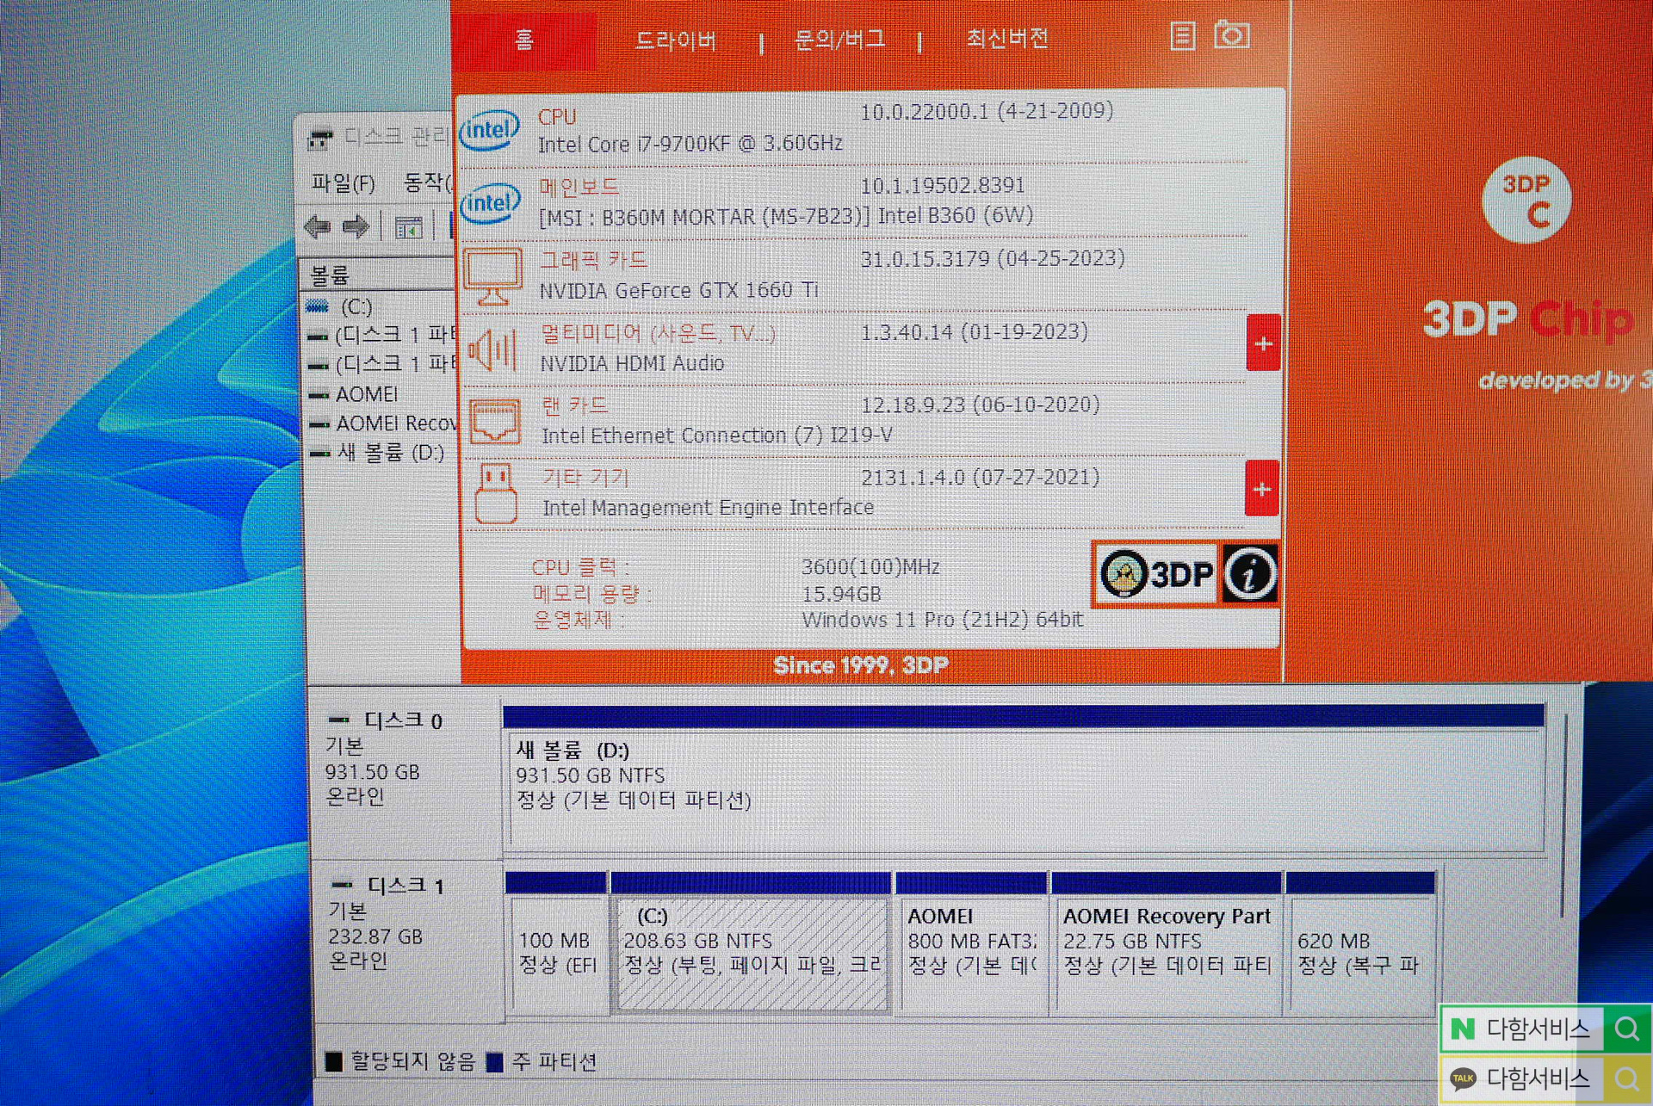Open the 최신버전 tab
This screenshot has width=1653, height=1106.
pos(1006,39)
